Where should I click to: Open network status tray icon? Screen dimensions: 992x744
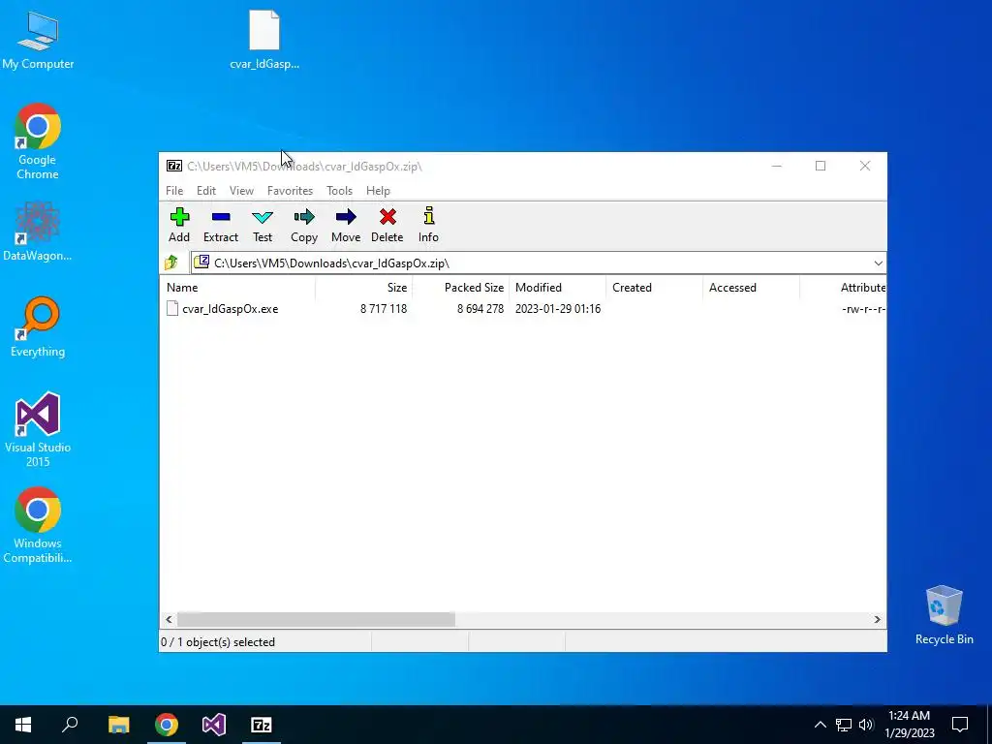point(844,725)
